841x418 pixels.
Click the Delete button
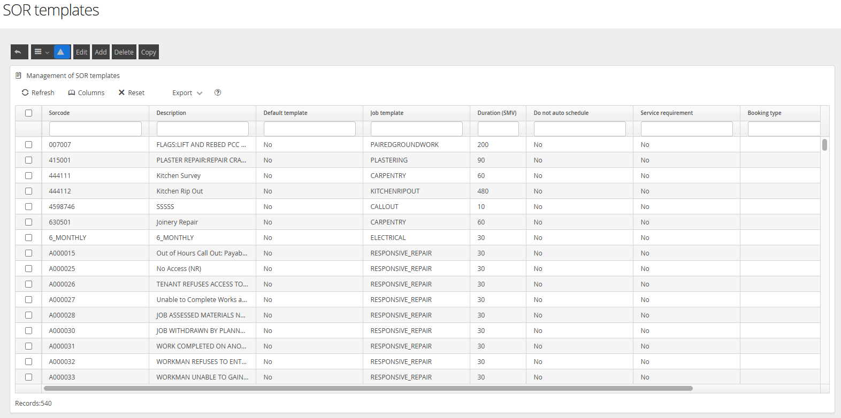[124, 52]
